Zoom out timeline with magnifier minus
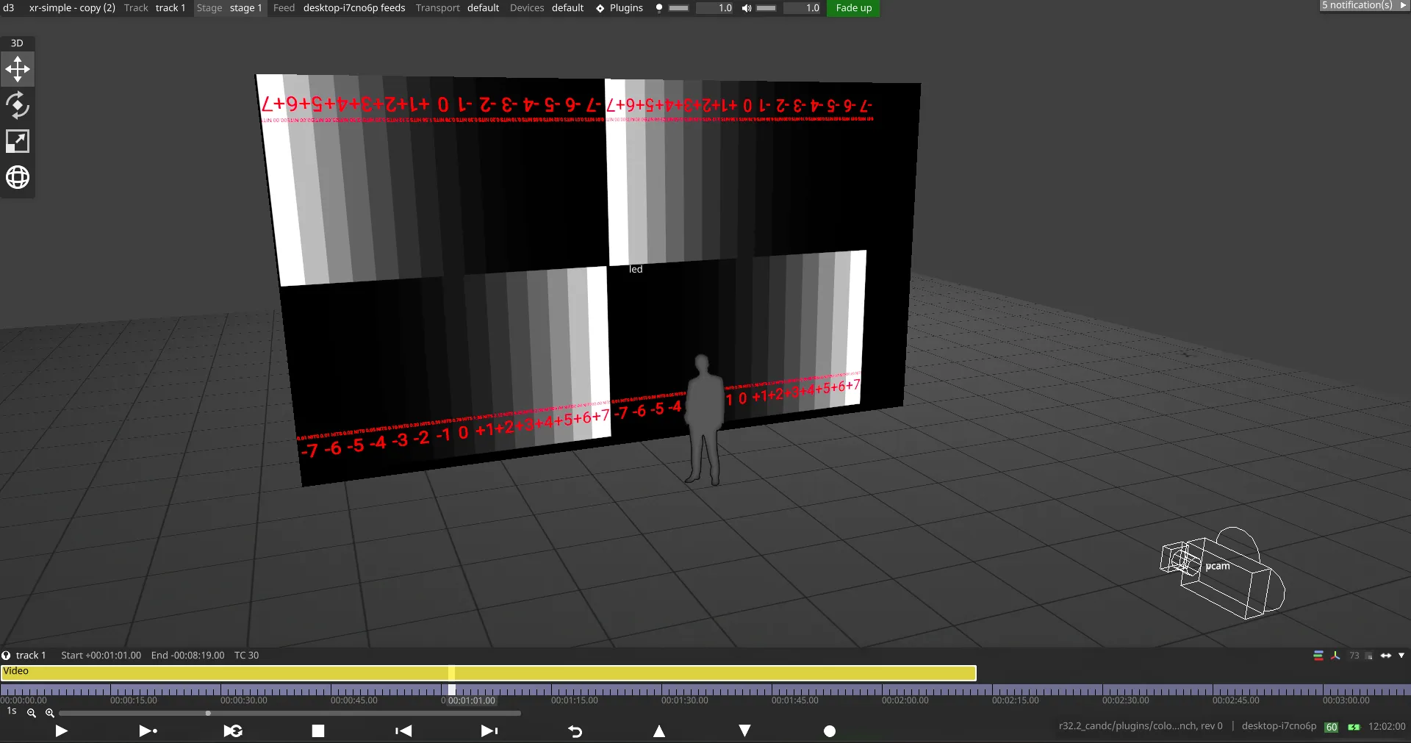This screenshot has width=1411, height=743. point(32,713)
